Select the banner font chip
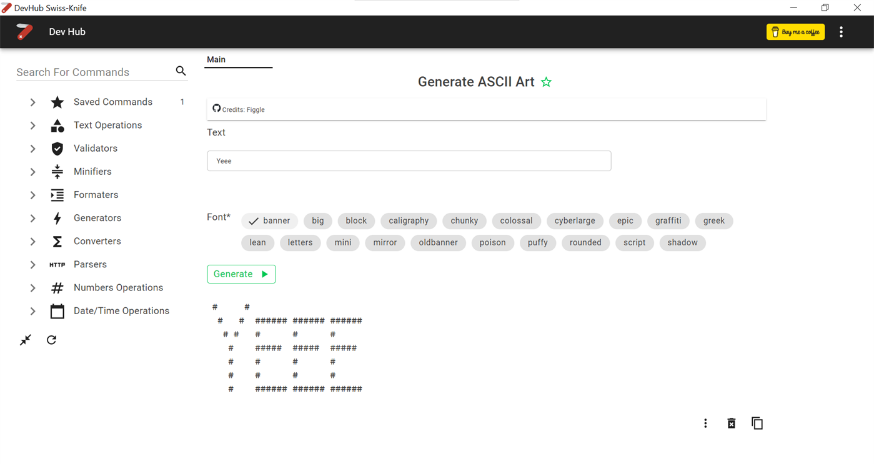 [x=270, y=220]
